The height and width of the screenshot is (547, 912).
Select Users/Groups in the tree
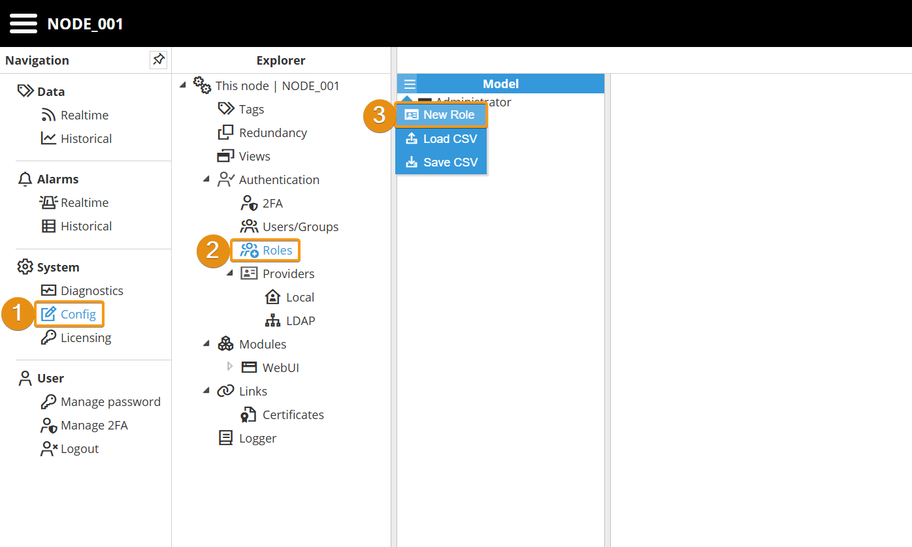tap(300, 227)
